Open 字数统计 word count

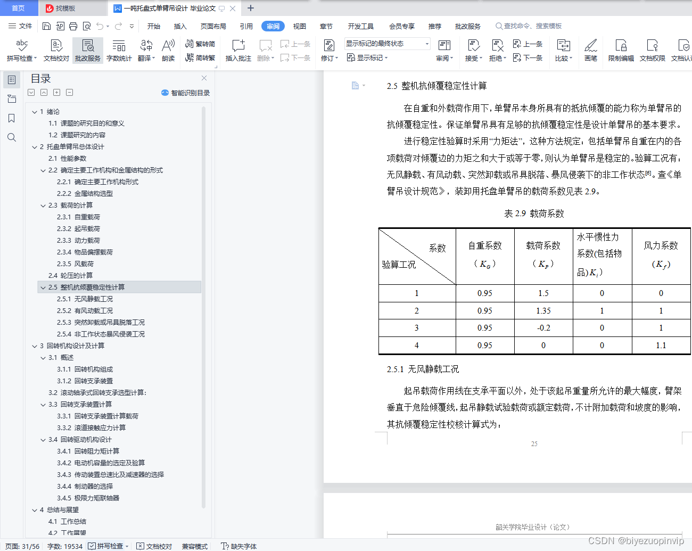tap(119, 51)
